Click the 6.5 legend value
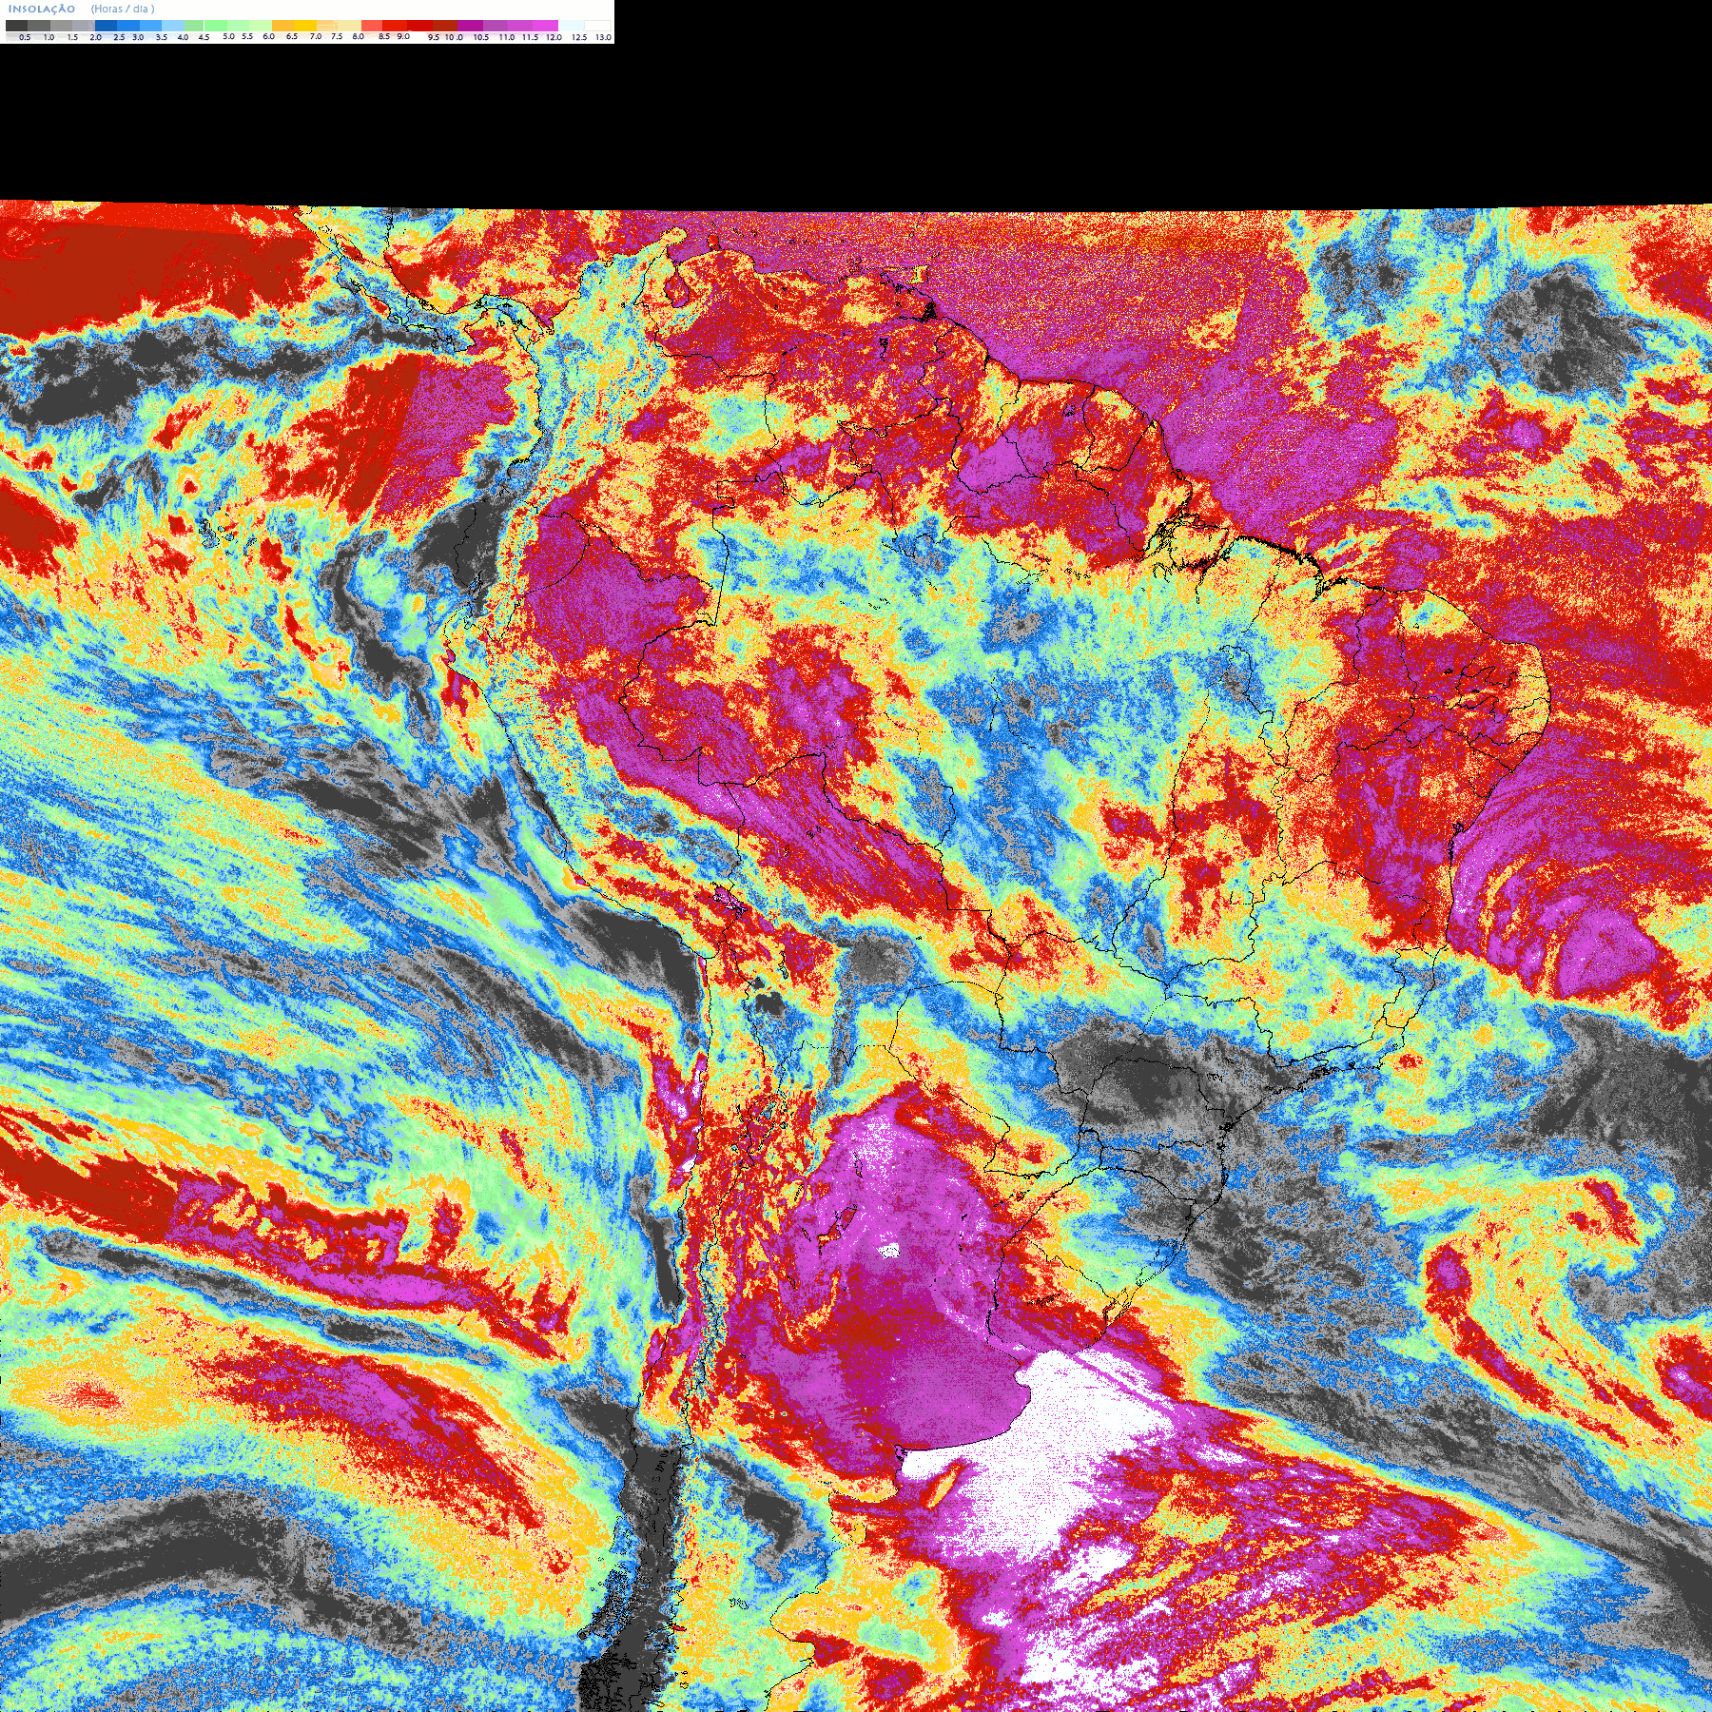The width and height of the screenshot is (1712, 1712). click(x=292, y=36)
